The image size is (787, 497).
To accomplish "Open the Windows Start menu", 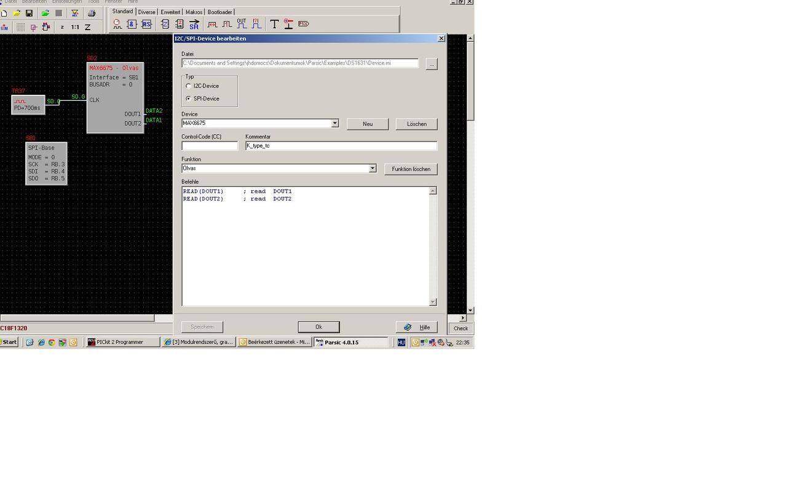I will click(x=9, y=342).
